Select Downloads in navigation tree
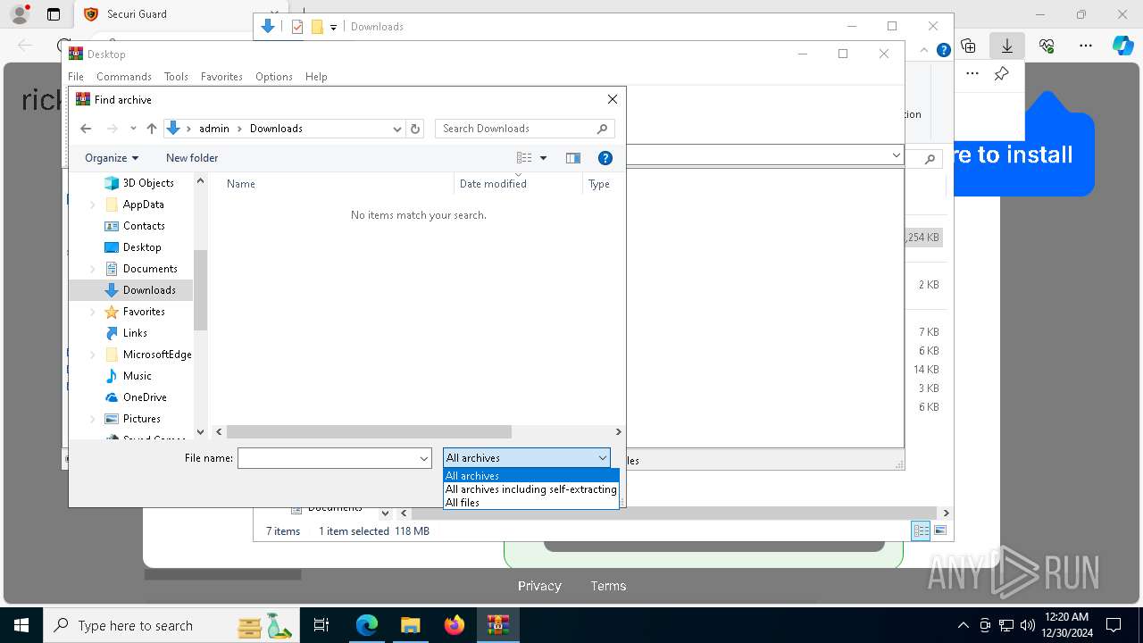1143x643 pixels. point(149,290)
